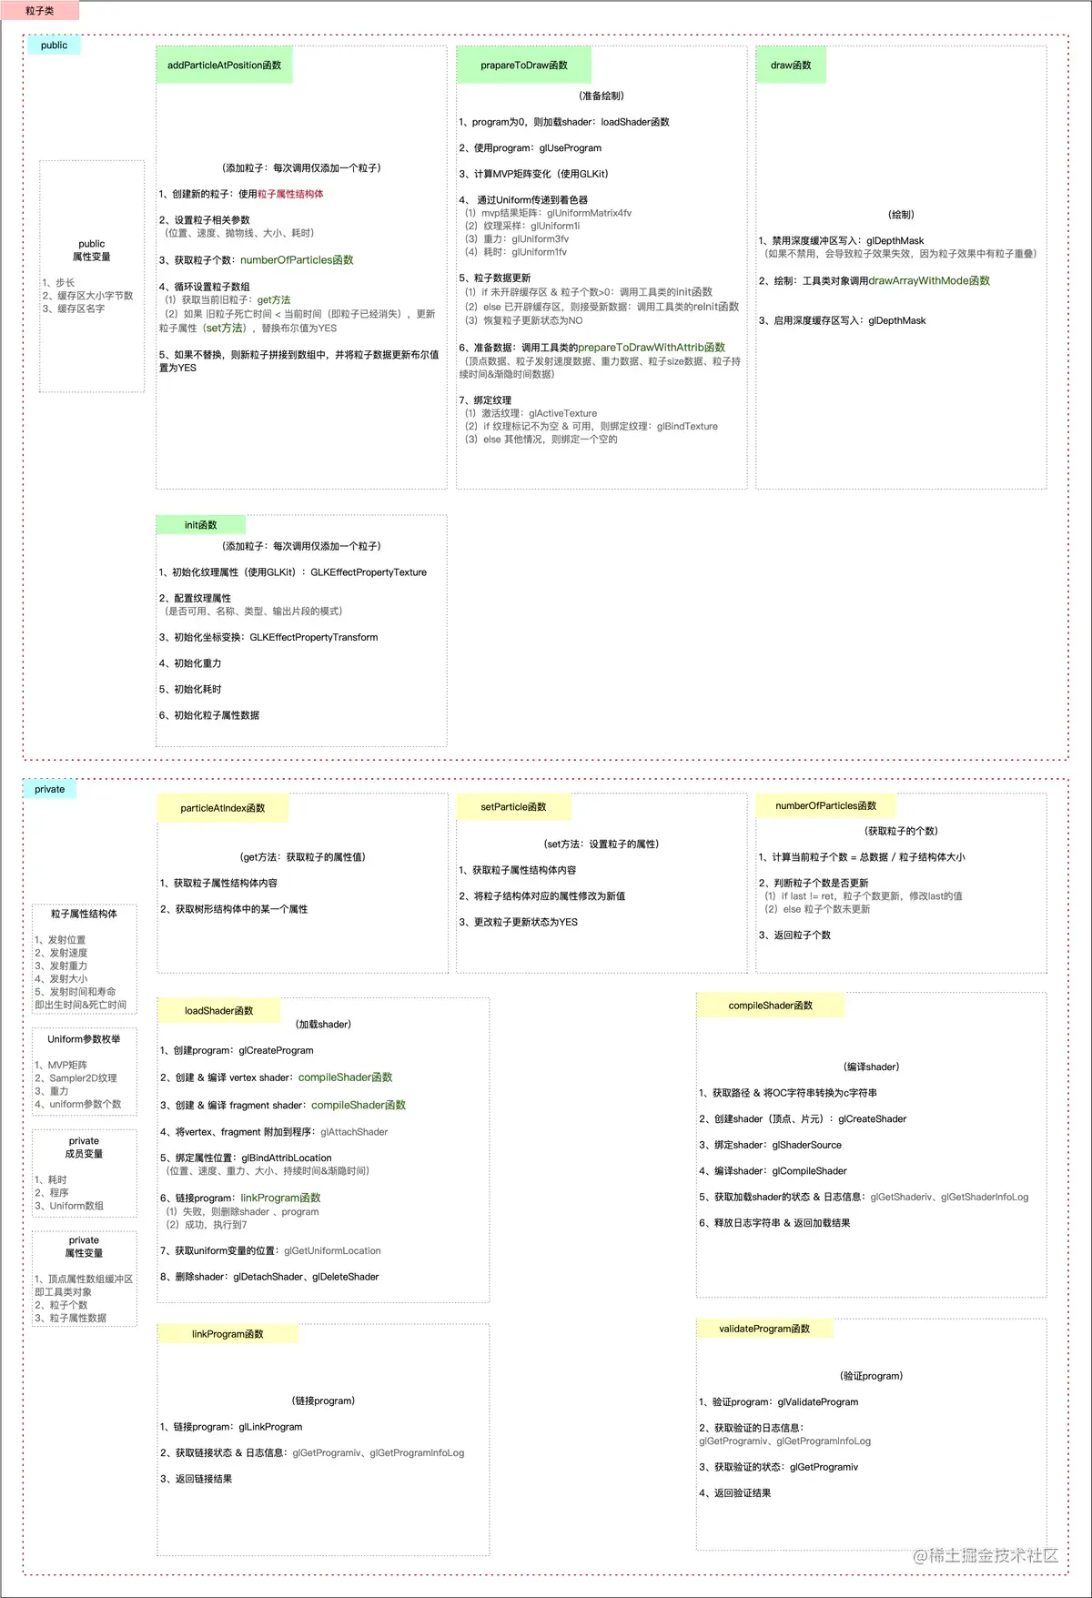The height and width of the screenshot is (1598, 1092).
Task: Click green "compileShader函数" on vertex shader line
Action: tap(346, 1077)
